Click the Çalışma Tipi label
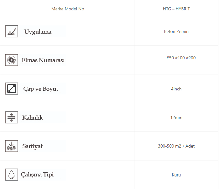 [x=37, y=175]
